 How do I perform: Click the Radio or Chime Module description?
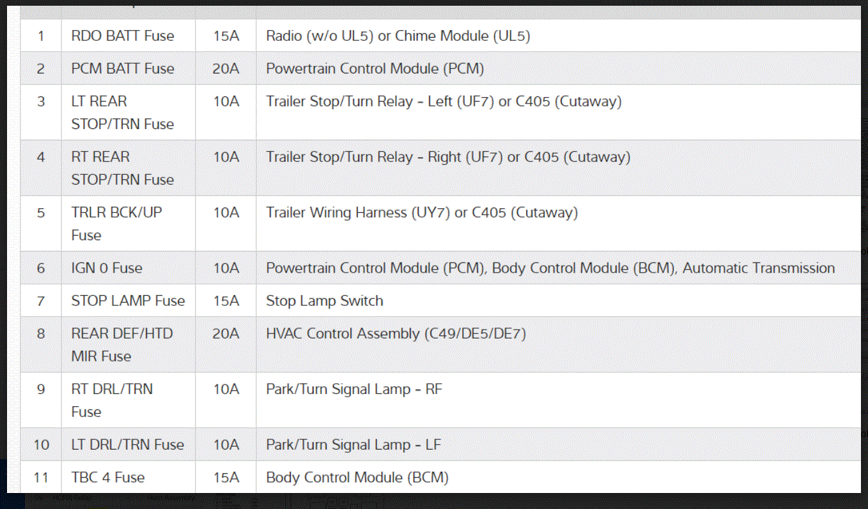(x=398, y=36)
